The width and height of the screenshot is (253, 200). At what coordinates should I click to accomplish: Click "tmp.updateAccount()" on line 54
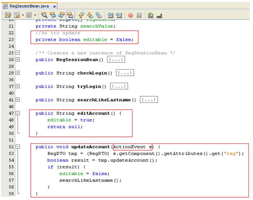coord(126,160)
